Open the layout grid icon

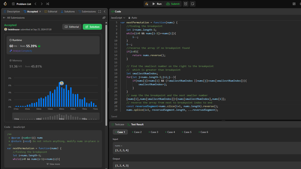click(294, 4)
